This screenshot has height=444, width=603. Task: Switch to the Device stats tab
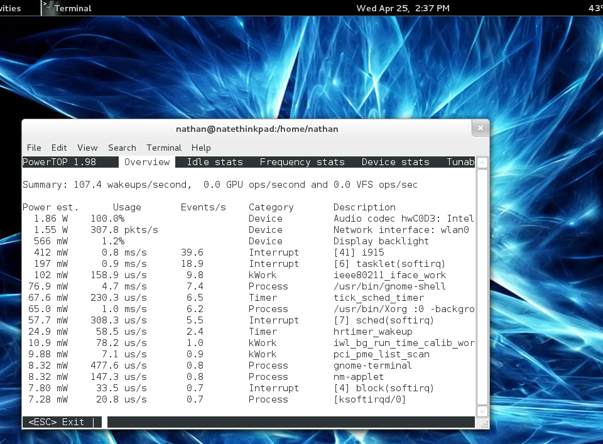point(396,162)
